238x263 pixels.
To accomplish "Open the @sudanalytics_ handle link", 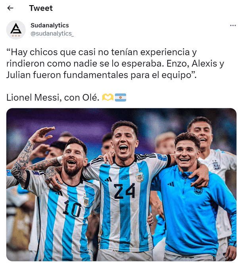I will (x=52, y=34).
